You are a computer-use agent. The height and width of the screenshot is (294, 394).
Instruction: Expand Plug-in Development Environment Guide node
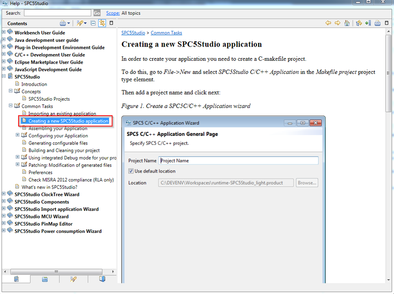click(x=4, y=47)
